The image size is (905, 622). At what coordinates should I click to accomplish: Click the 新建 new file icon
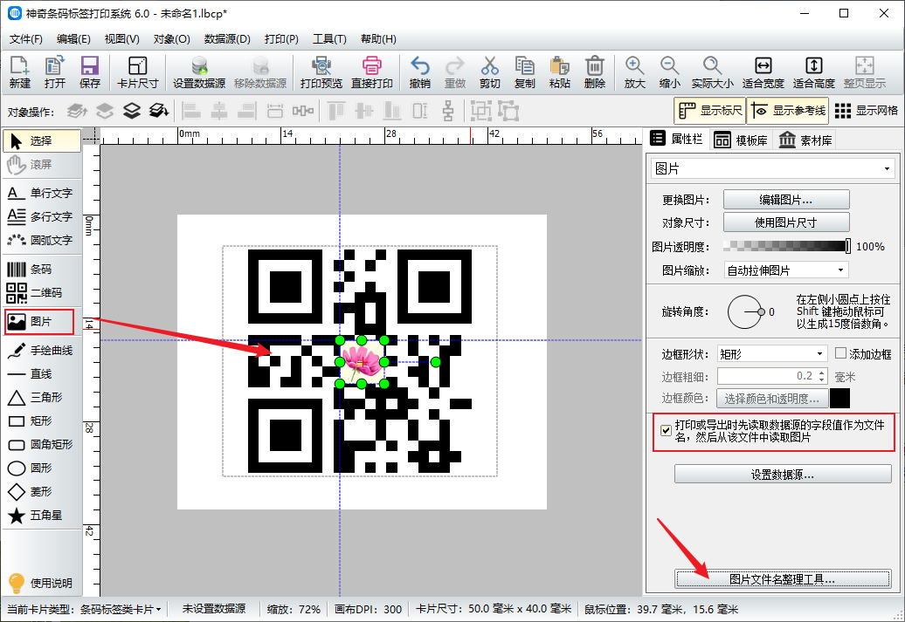coord(19,72)
